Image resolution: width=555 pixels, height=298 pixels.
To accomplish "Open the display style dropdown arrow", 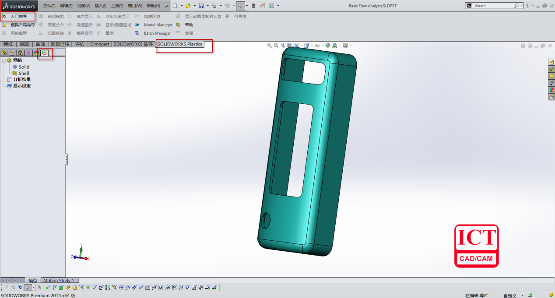I will pyautogui.click(x=312, y=46).
